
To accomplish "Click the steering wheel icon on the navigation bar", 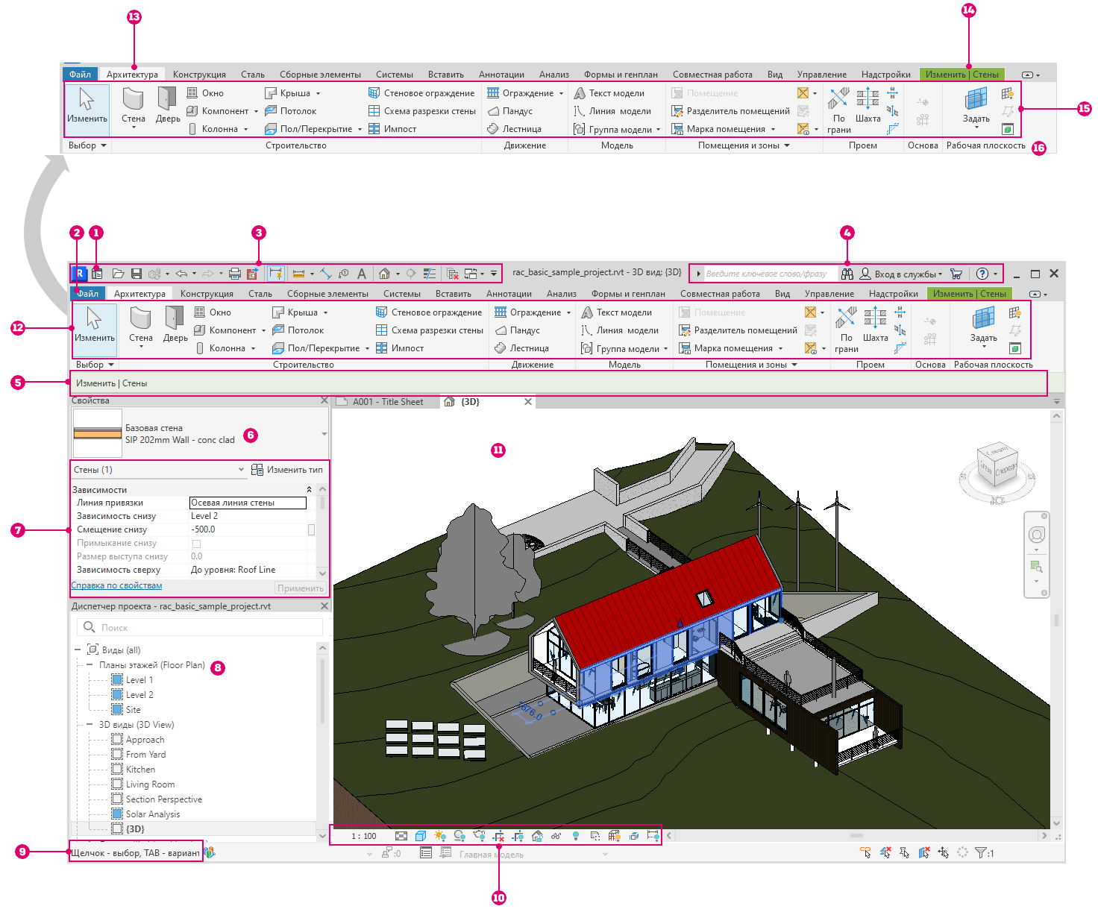I will (x=1037, y=535).
